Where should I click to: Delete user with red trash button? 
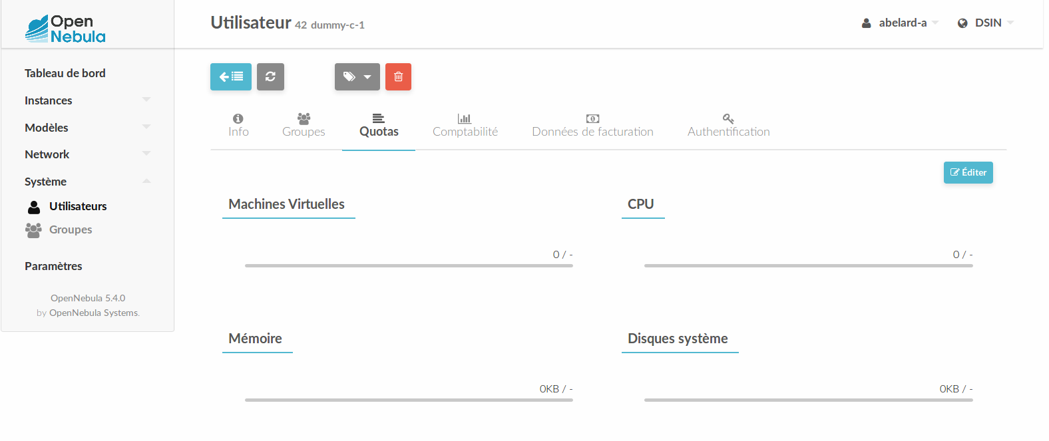(398, 76)
